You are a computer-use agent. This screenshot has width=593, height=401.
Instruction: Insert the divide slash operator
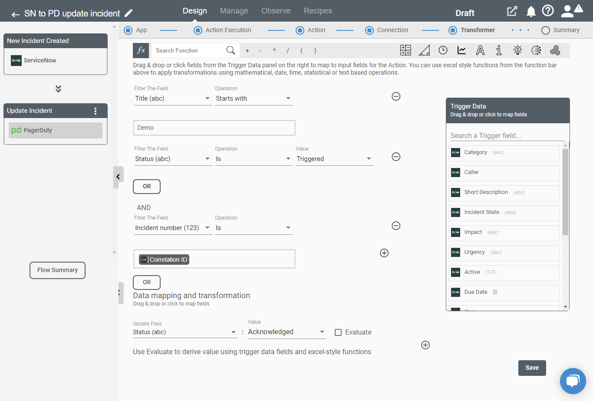(x=288, y=51)
